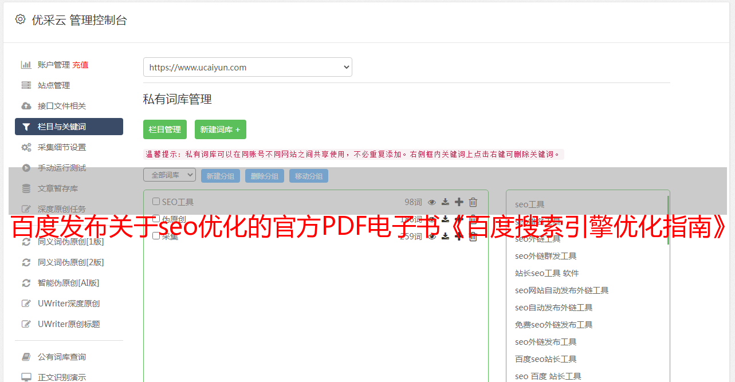This screenshot has height=382, width=735.
Task: Click the 新建词库 + button
Action: tap(221, 129)
